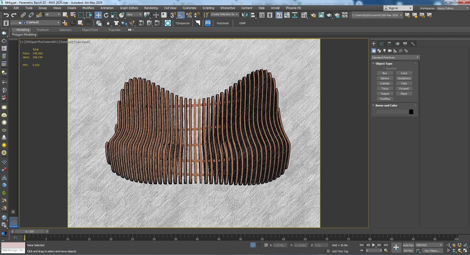Switch to the Freeform ribbon tab

click(43, 30)
